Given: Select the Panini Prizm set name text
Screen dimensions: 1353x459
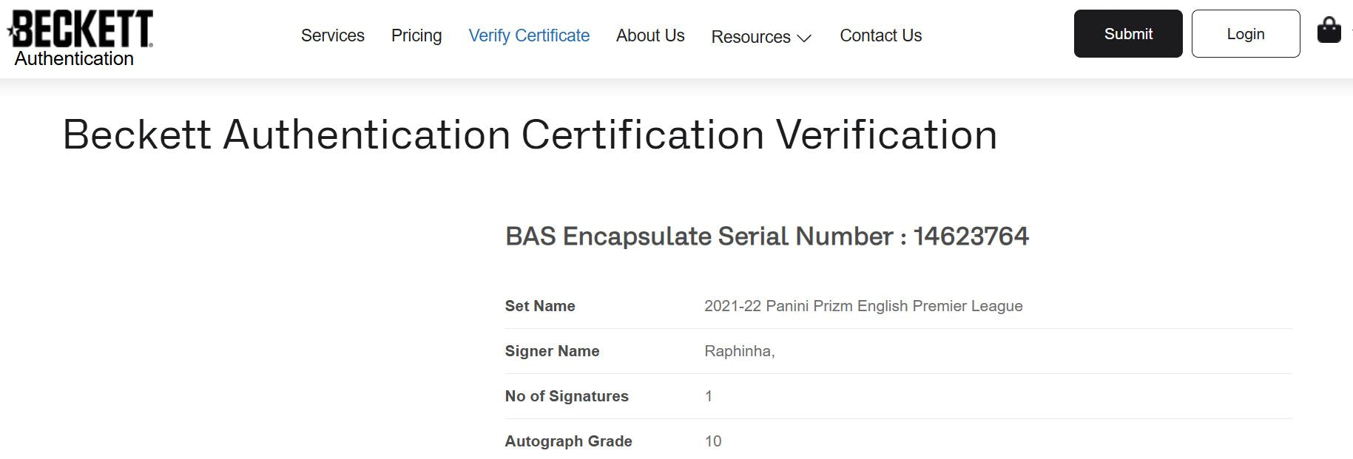Looking at the screenshot, I should click(x=863, y=306).
